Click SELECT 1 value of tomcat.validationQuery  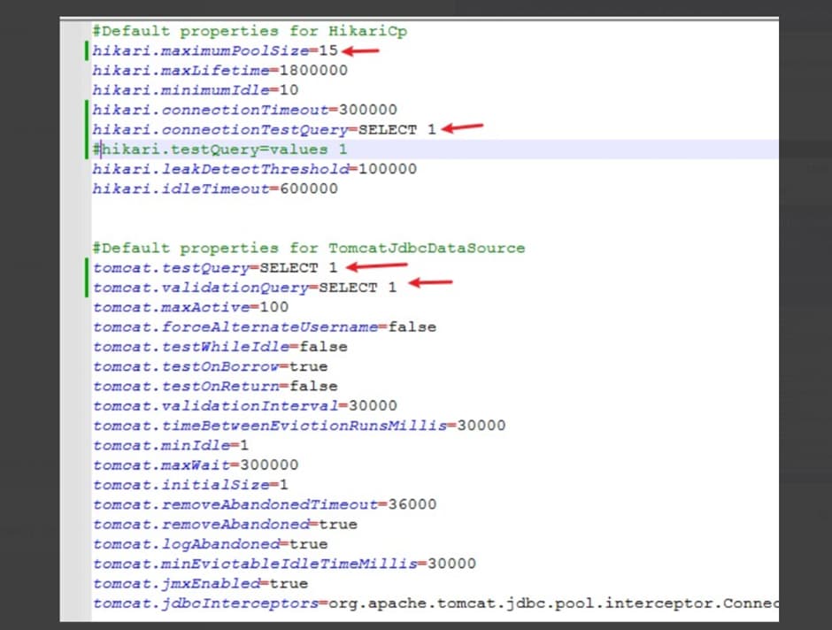[x=358, y=288]
